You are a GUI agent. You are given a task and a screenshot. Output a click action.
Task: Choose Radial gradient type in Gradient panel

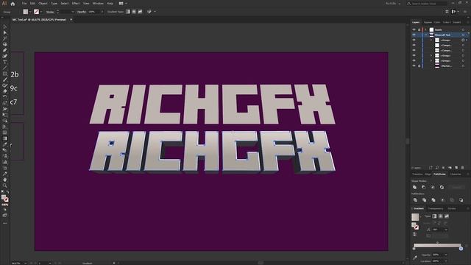click(x=441, y=216)
